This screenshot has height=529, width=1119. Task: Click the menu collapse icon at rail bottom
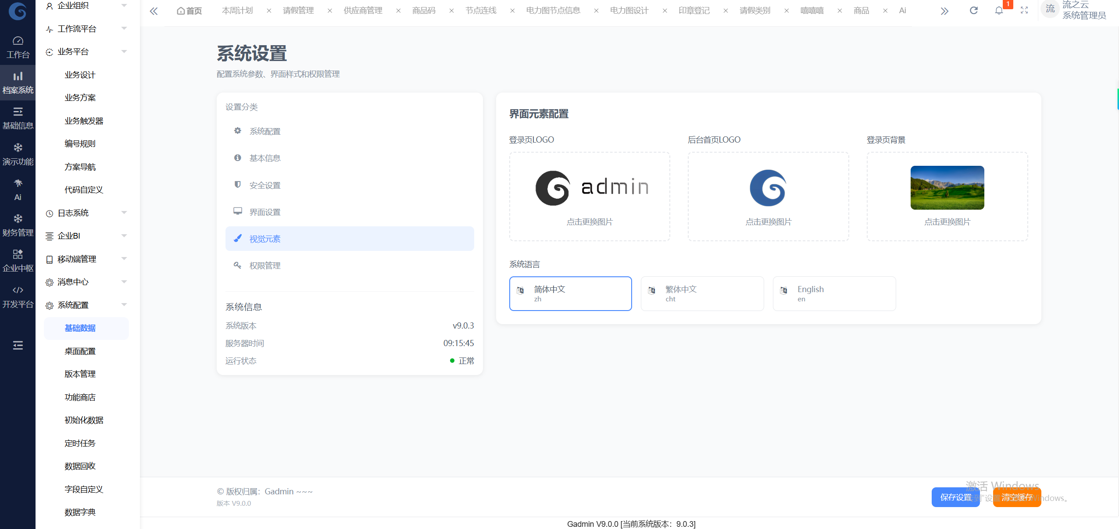point(18,346)
